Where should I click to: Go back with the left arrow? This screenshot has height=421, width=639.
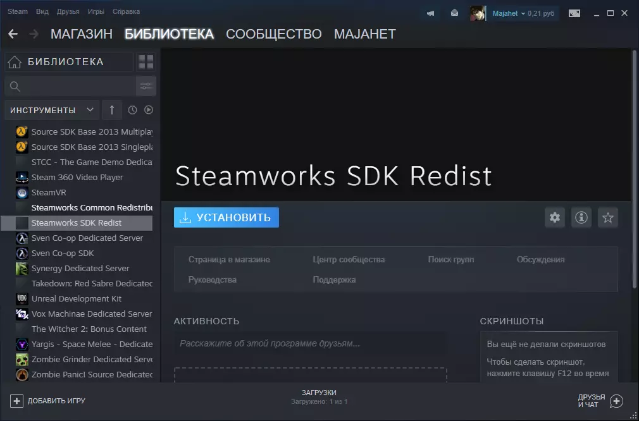13,34
